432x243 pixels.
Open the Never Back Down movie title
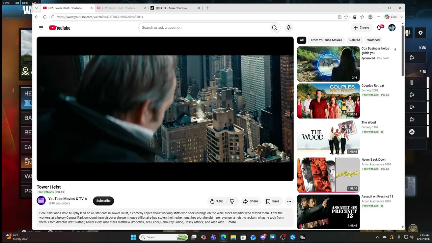pos(374,160)
